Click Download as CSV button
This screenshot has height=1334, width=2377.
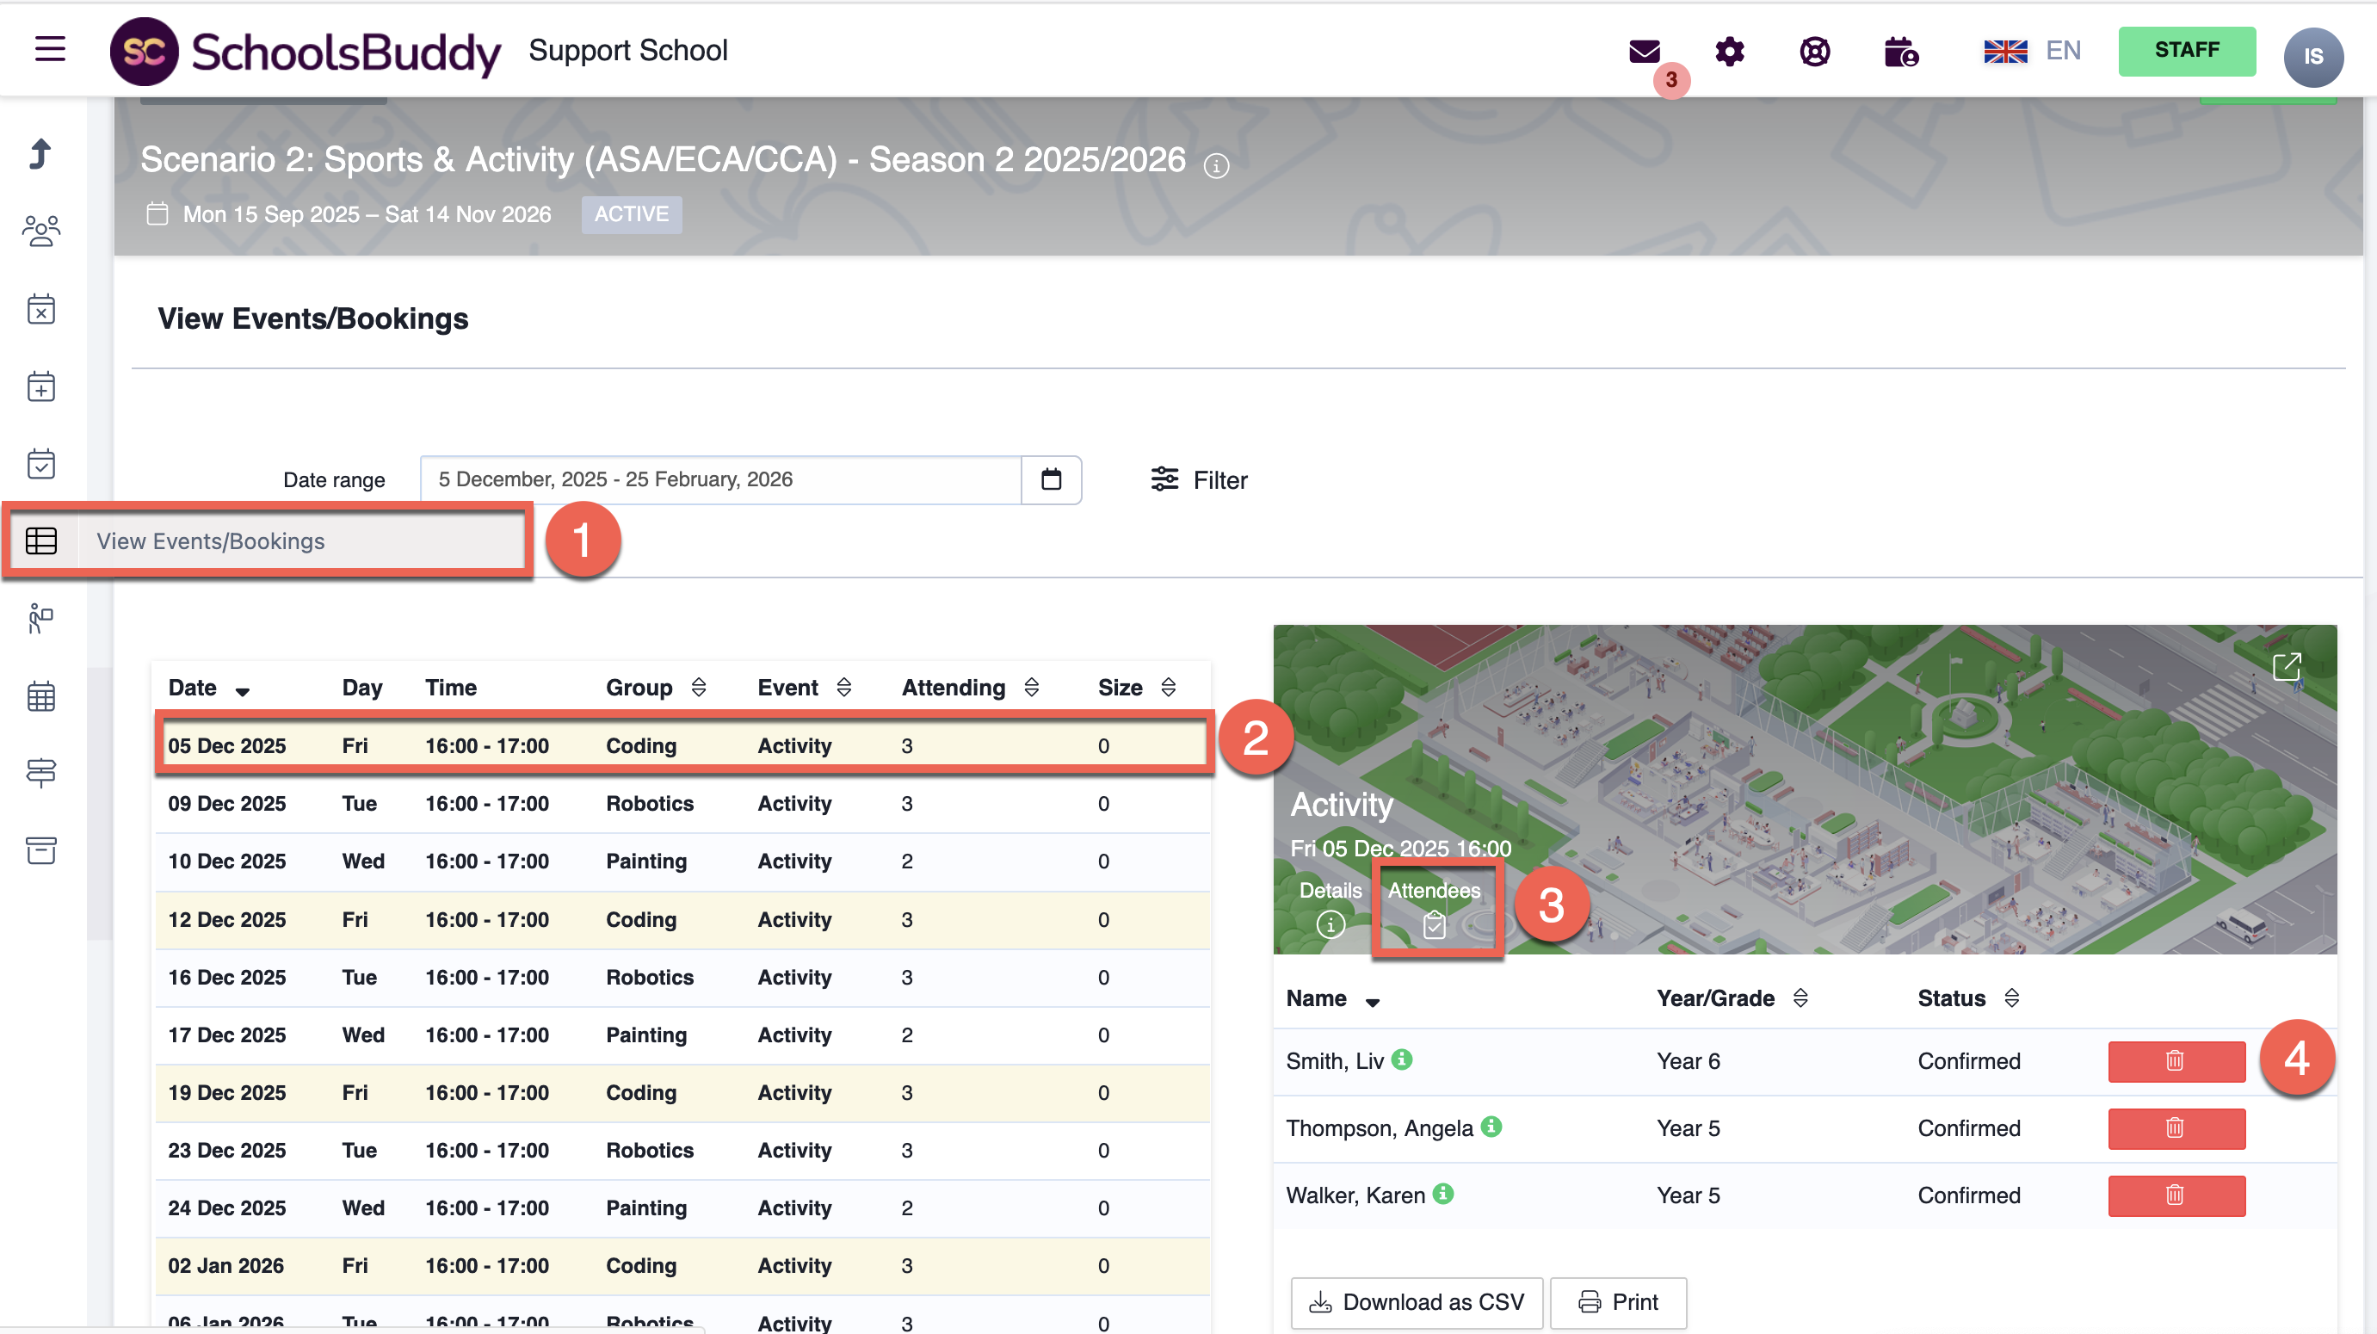[1417, 1301]
